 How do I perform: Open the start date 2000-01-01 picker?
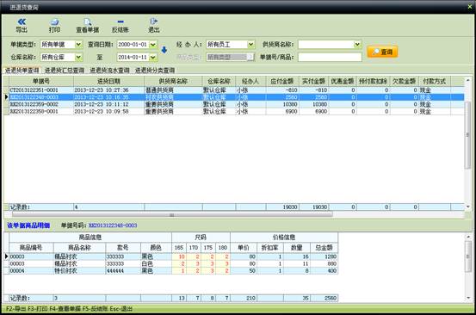(153, 45)
